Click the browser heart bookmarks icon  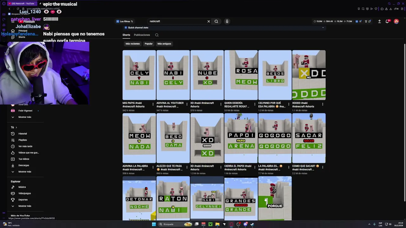pos(376,9)
